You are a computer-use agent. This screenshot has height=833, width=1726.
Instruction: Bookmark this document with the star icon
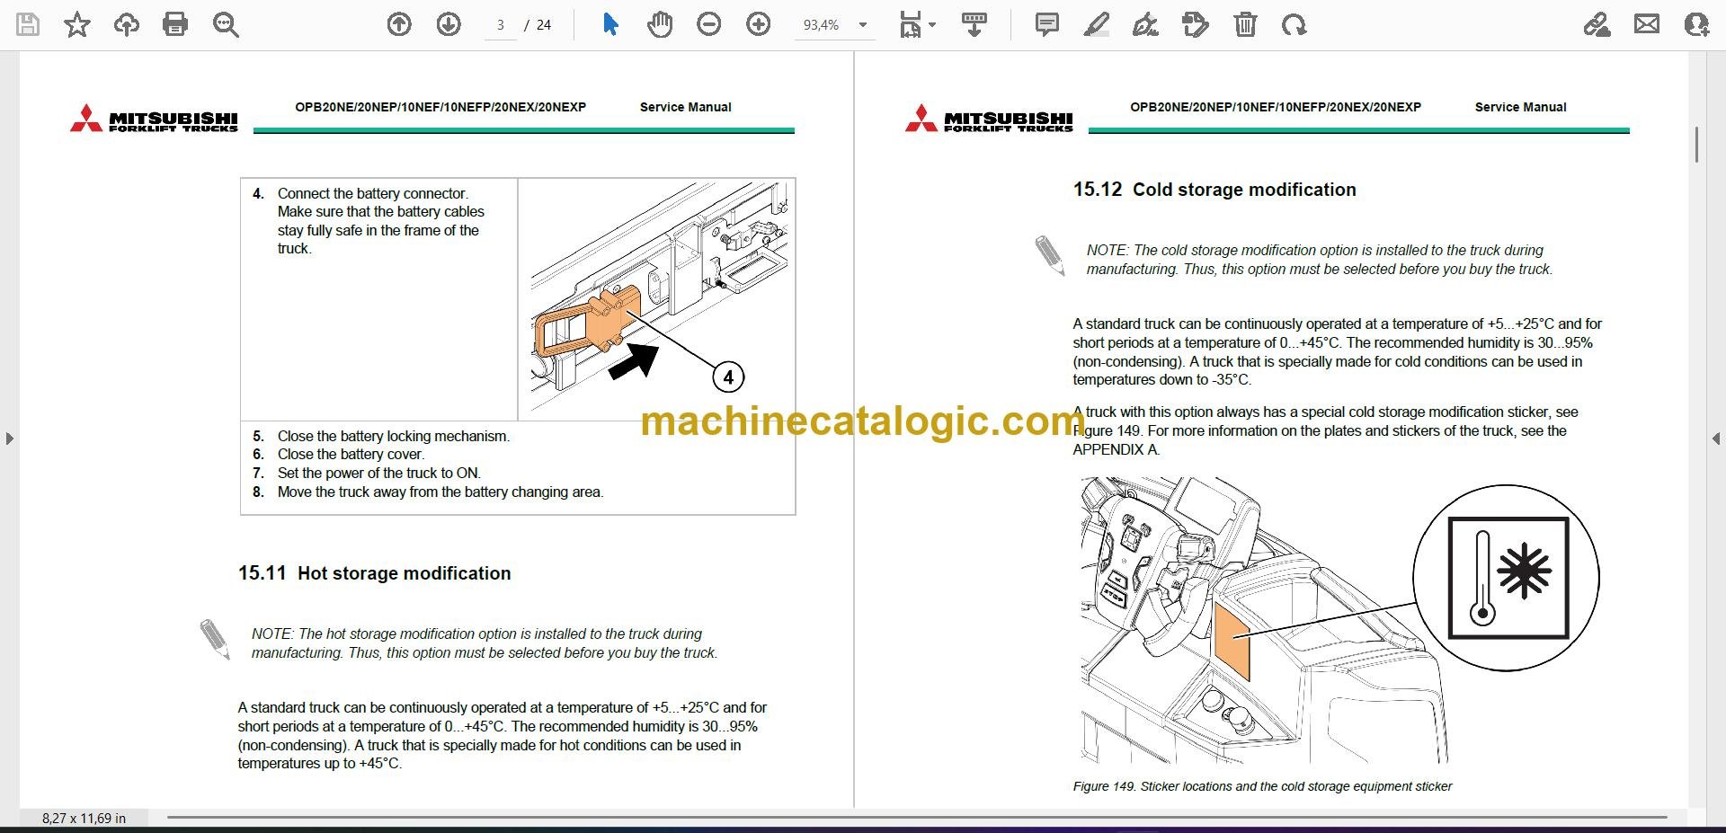coord(77,24)
